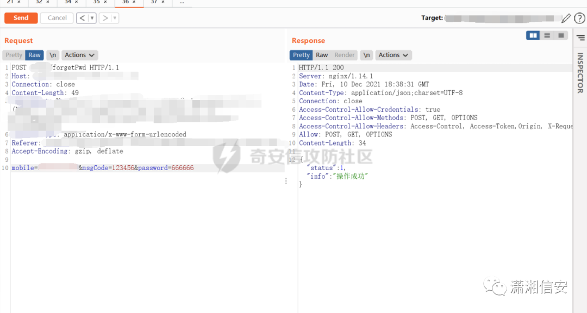
Task: Switch to side-by-side layout view
Action: click(x=533, y=35)
